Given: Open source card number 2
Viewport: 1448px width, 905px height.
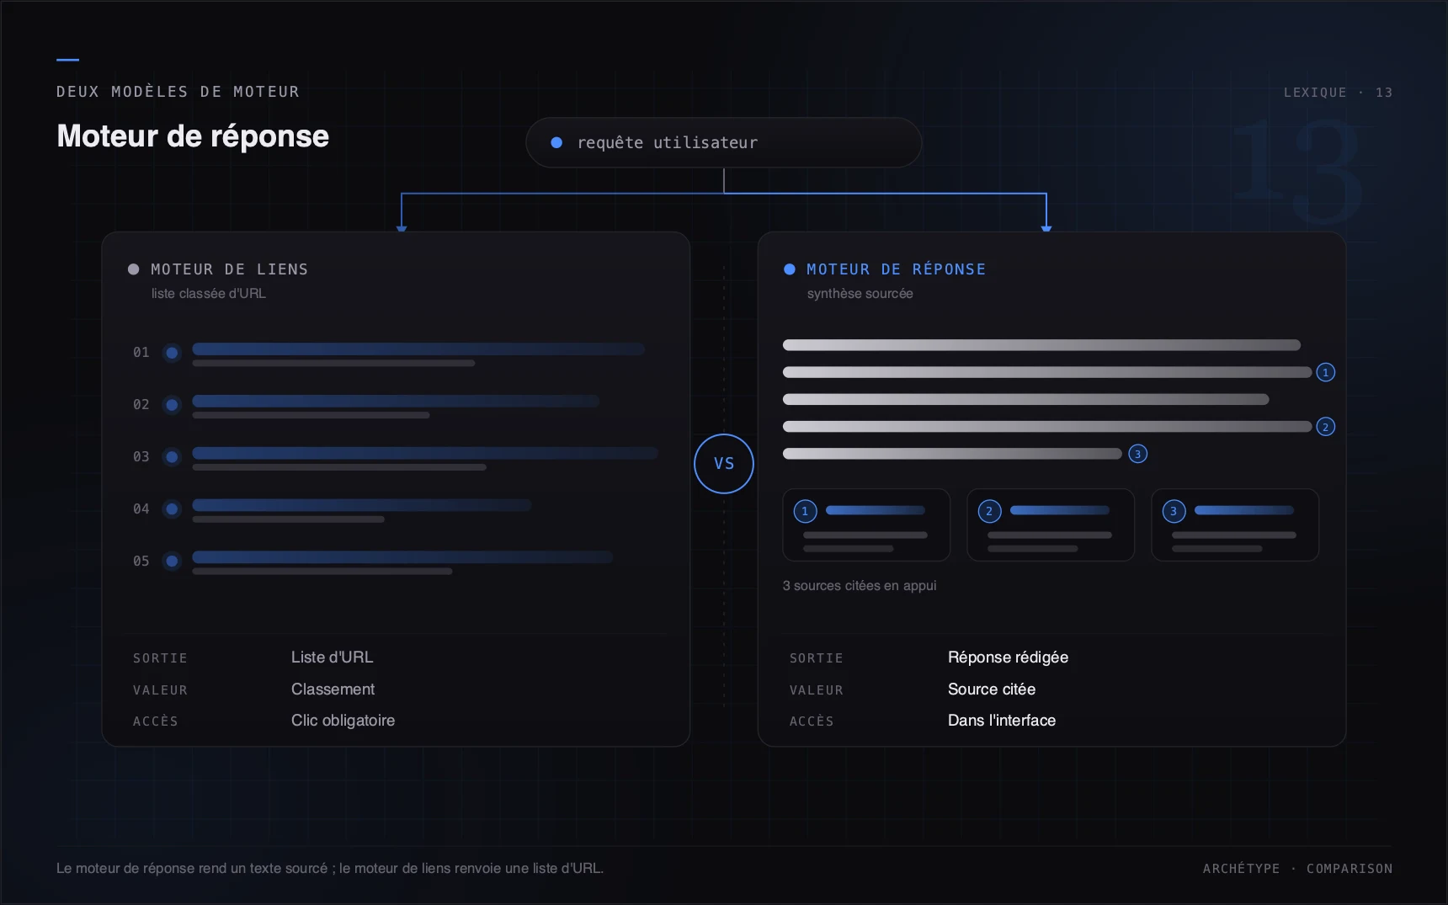Looking at the screenshot, I should 1051,524.
